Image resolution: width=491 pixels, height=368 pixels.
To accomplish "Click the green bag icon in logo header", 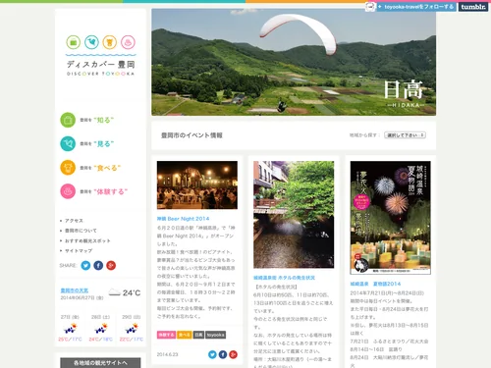I will coord(74,42).
